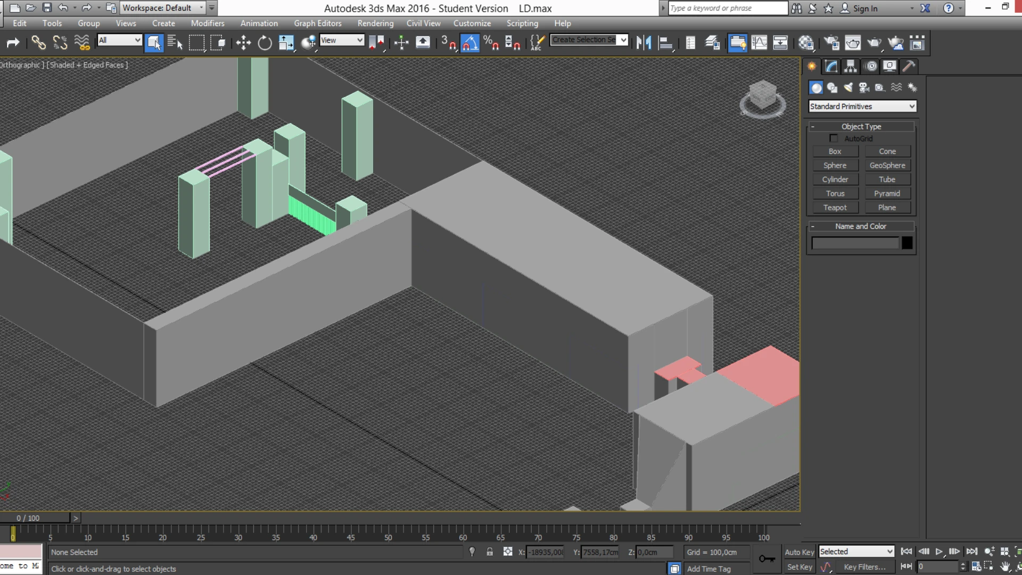Toggle the selection lock icon
This screenshot has width=1022, height=575.
[x=490, y=552]
